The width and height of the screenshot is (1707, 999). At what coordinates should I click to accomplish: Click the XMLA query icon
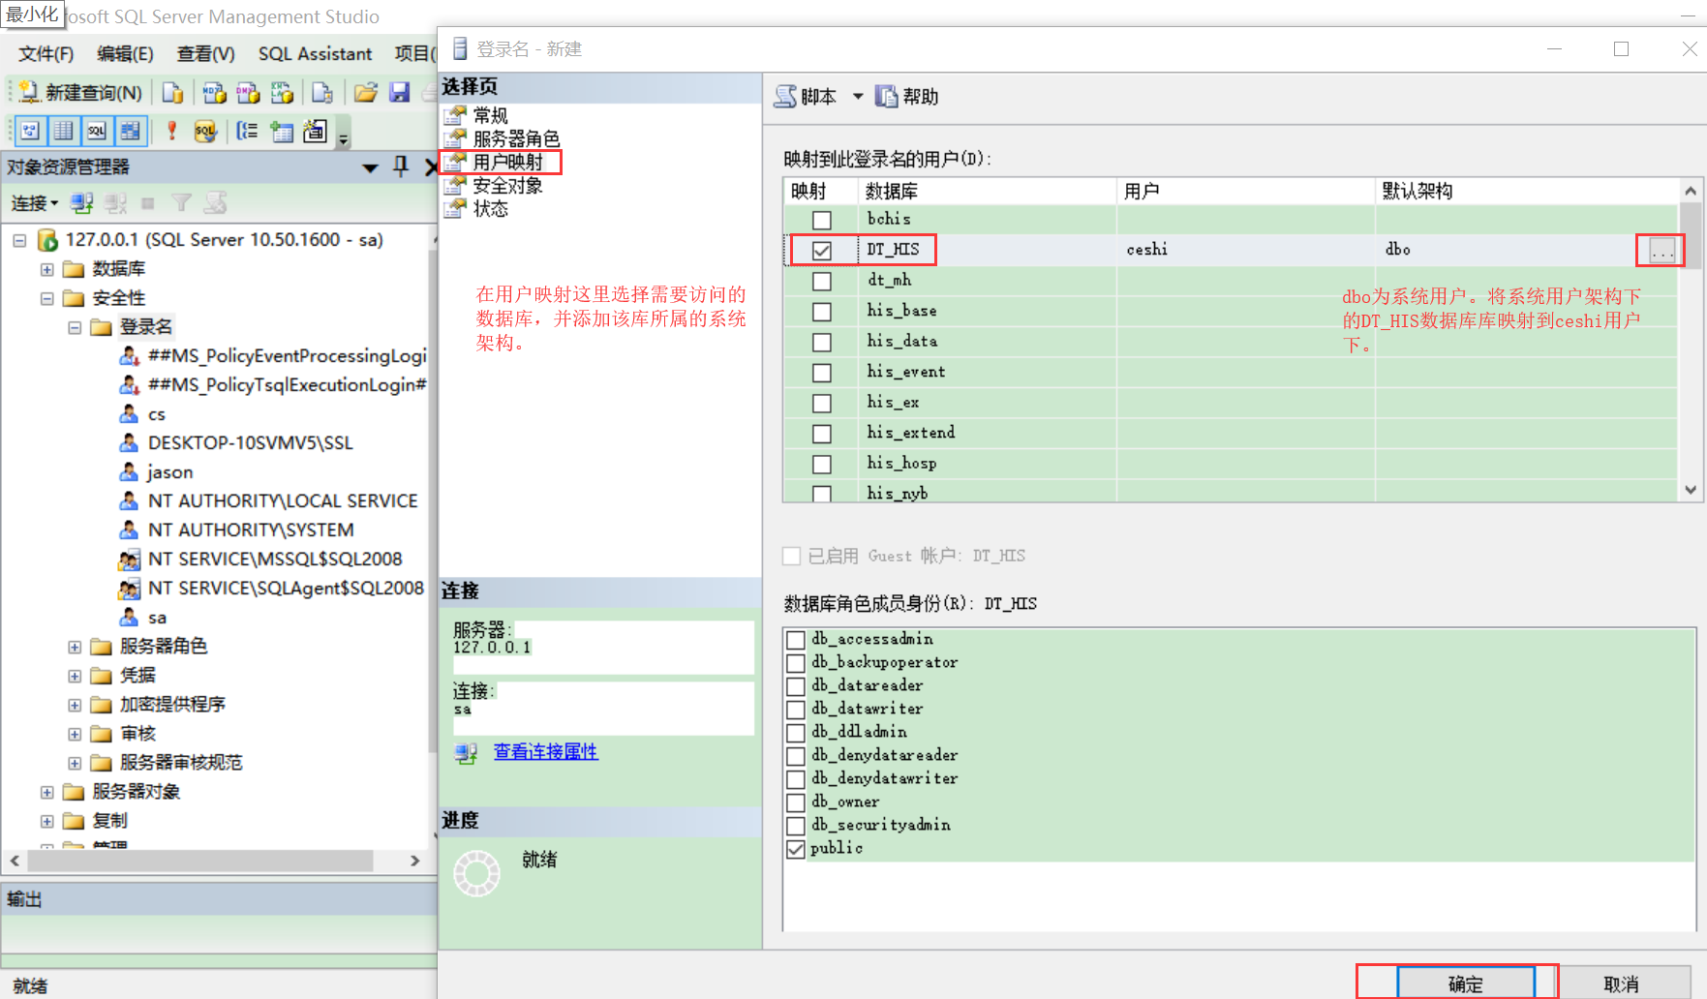tap(282, 93)
